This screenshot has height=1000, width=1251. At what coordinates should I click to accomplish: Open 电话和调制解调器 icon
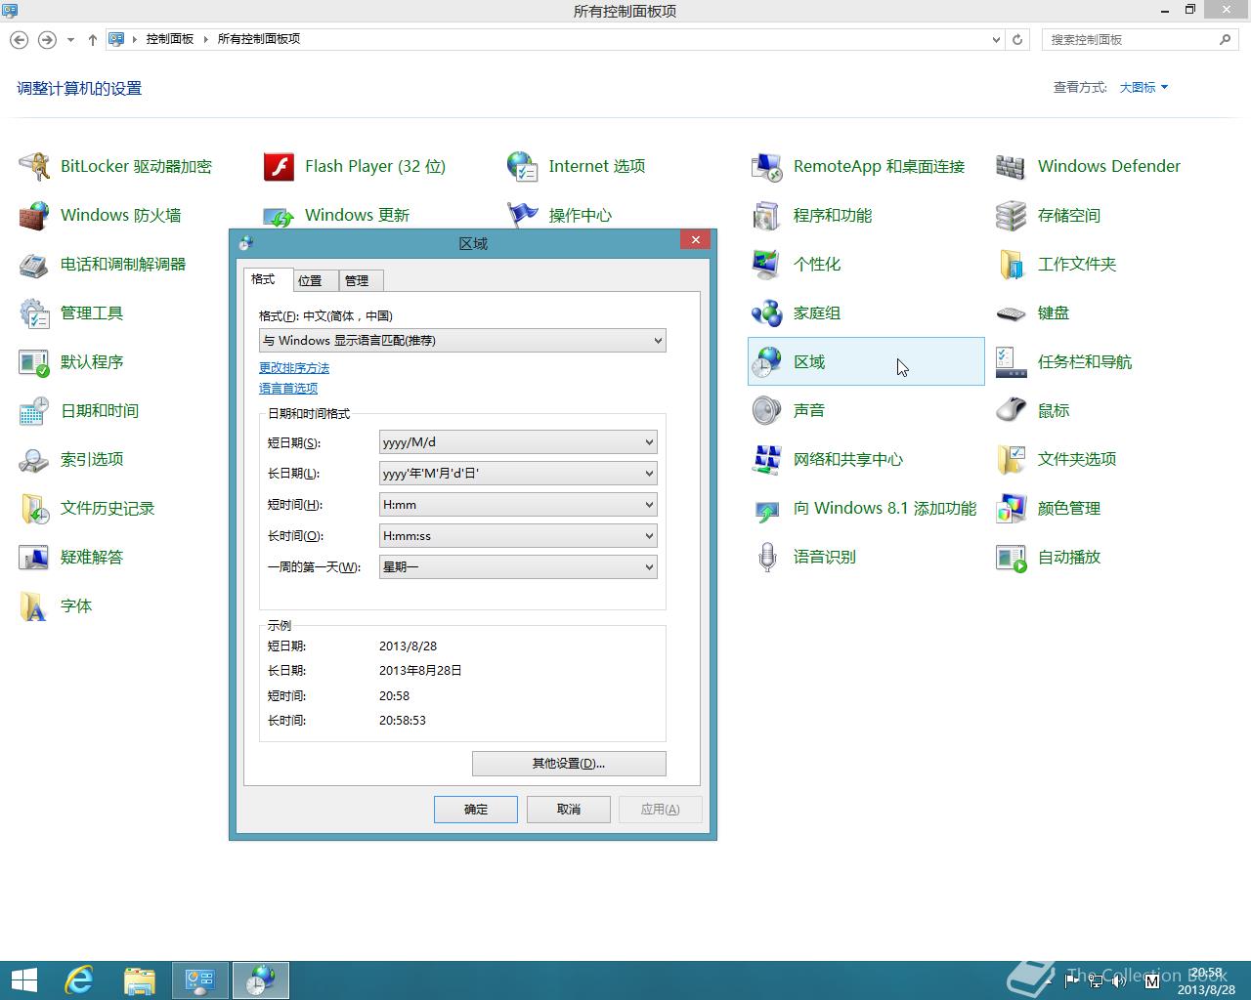click(34, 265)
